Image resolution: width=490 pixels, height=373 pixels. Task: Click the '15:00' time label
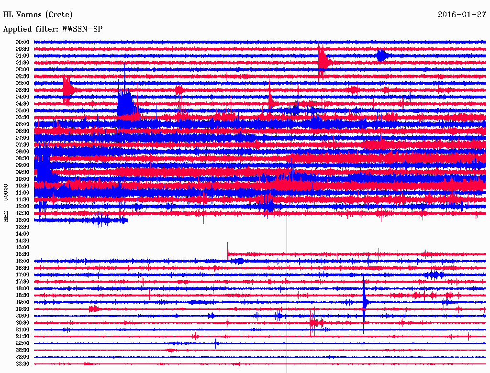[x=22, y=247]
